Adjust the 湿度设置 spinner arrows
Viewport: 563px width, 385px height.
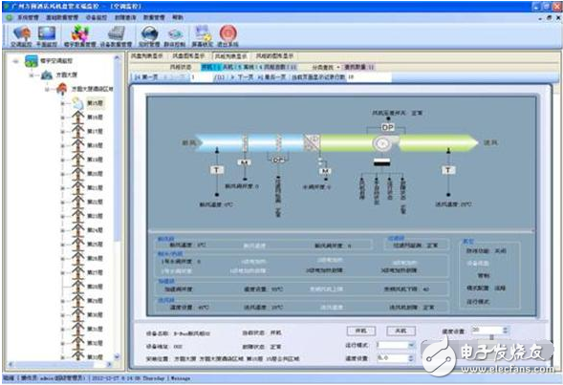point(411,358)
